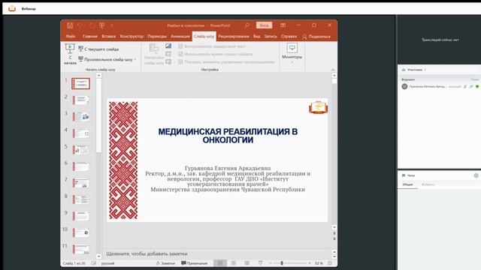Select the Слайд-шоу ribbon tab
Image resolution: width=481 pixels, height=270 pixels.
click(204, 36)
